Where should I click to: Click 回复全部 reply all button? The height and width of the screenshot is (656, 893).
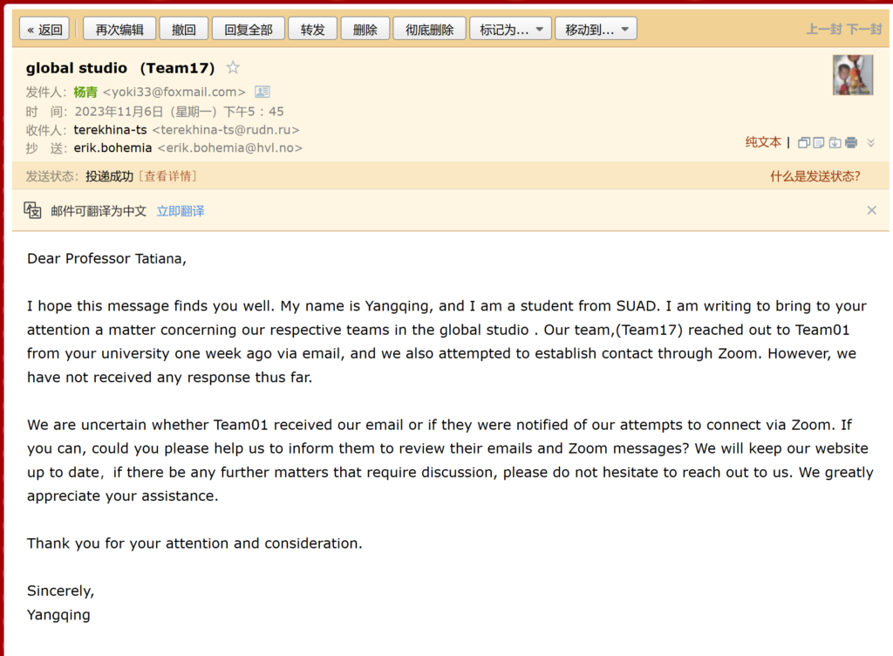point(249,30)
